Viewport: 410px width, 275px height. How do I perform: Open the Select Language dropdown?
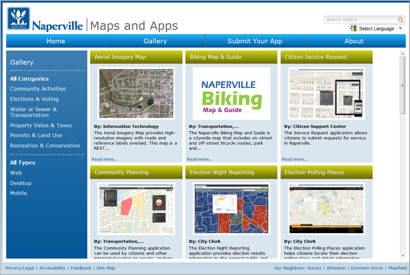point(377,29)
